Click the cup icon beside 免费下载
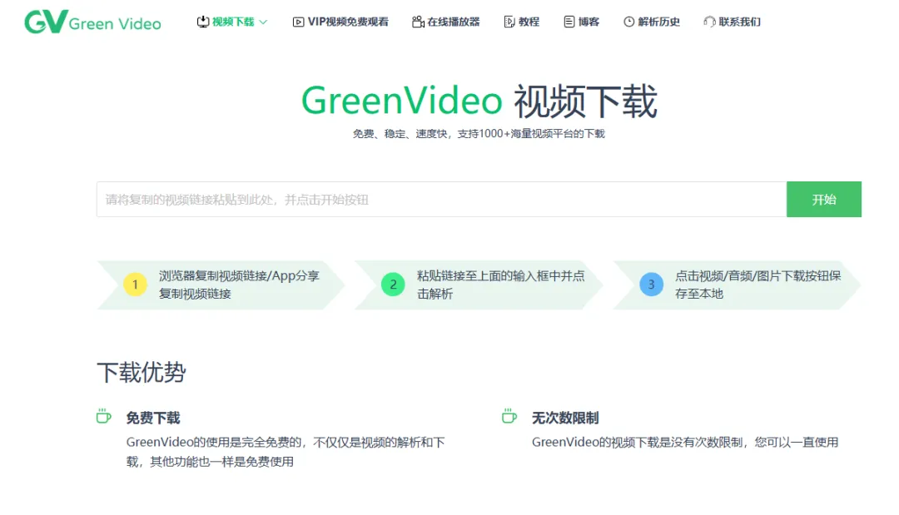Screen dimensions: 899x515 tap(104, 416)
